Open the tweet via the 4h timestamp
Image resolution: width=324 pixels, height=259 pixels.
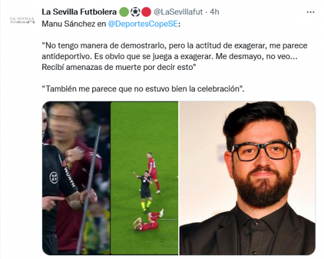pos(214,12)
